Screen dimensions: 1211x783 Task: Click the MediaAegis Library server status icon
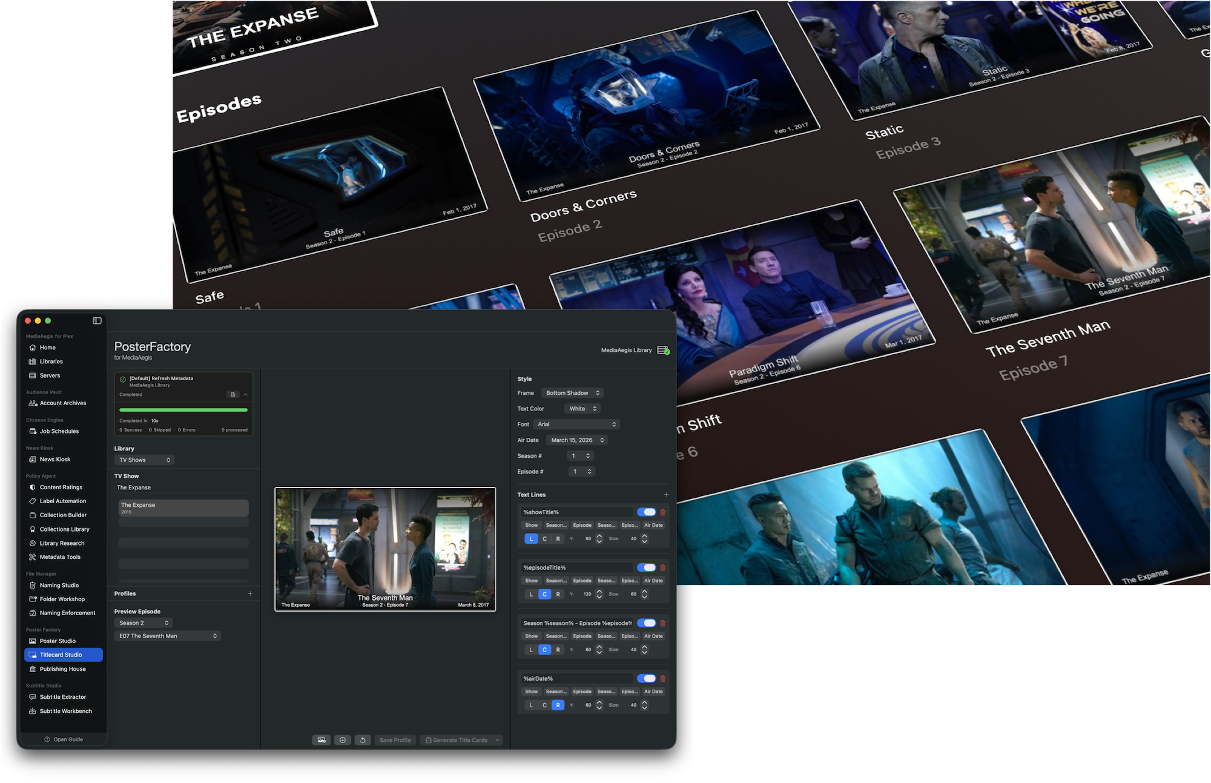(x=664, y=350)
